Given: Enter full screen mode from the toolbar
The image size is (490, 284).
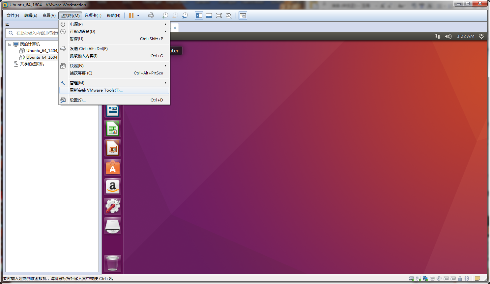Looking at the screenshot, I should coord(219,15).
